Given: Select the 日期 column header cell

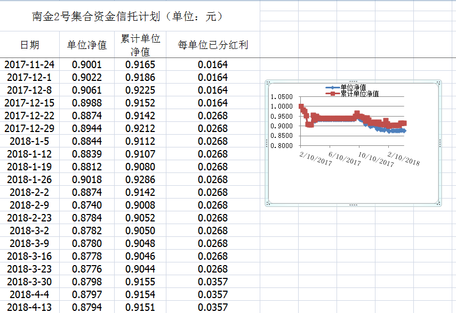Looking at the screenshot, I should (x=30, y=45).
